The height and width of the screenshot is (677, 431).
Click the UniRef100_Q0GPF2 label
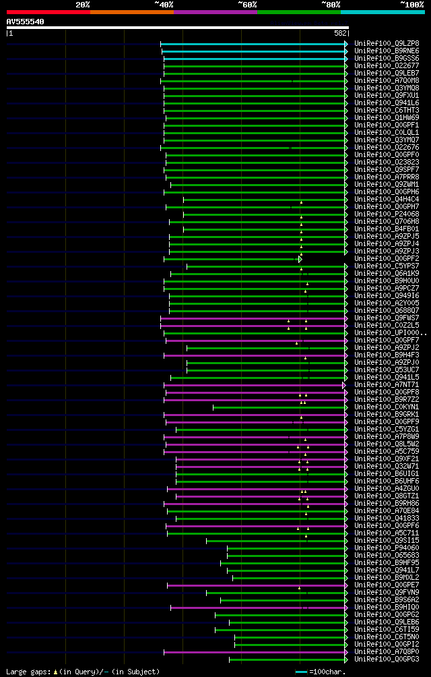387,258
